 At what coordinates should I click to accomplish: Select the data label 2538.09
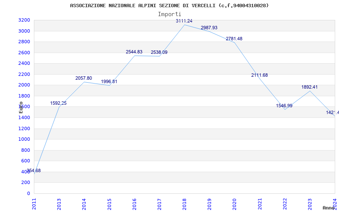(159, 52)
